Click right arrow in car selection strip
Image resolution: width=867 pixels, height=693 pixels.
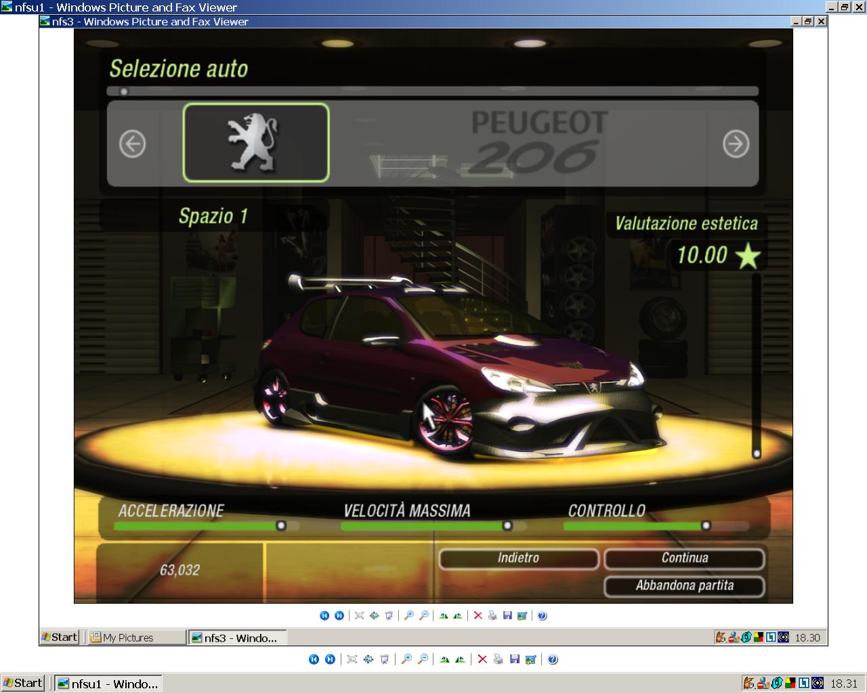coord(736,143)
